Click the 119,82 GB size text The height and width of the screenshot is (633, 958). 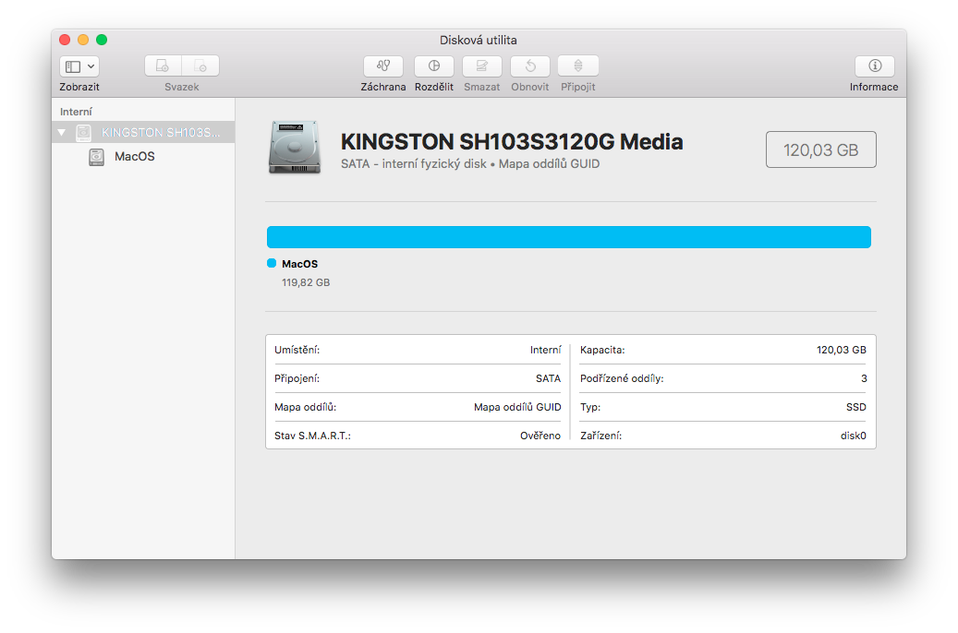[306, 282]
